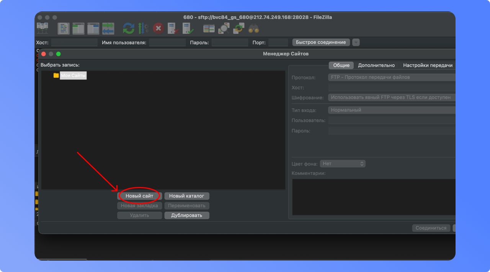Focus the Порт field
This screenshot has height=272, width=490.
(278, 42)
